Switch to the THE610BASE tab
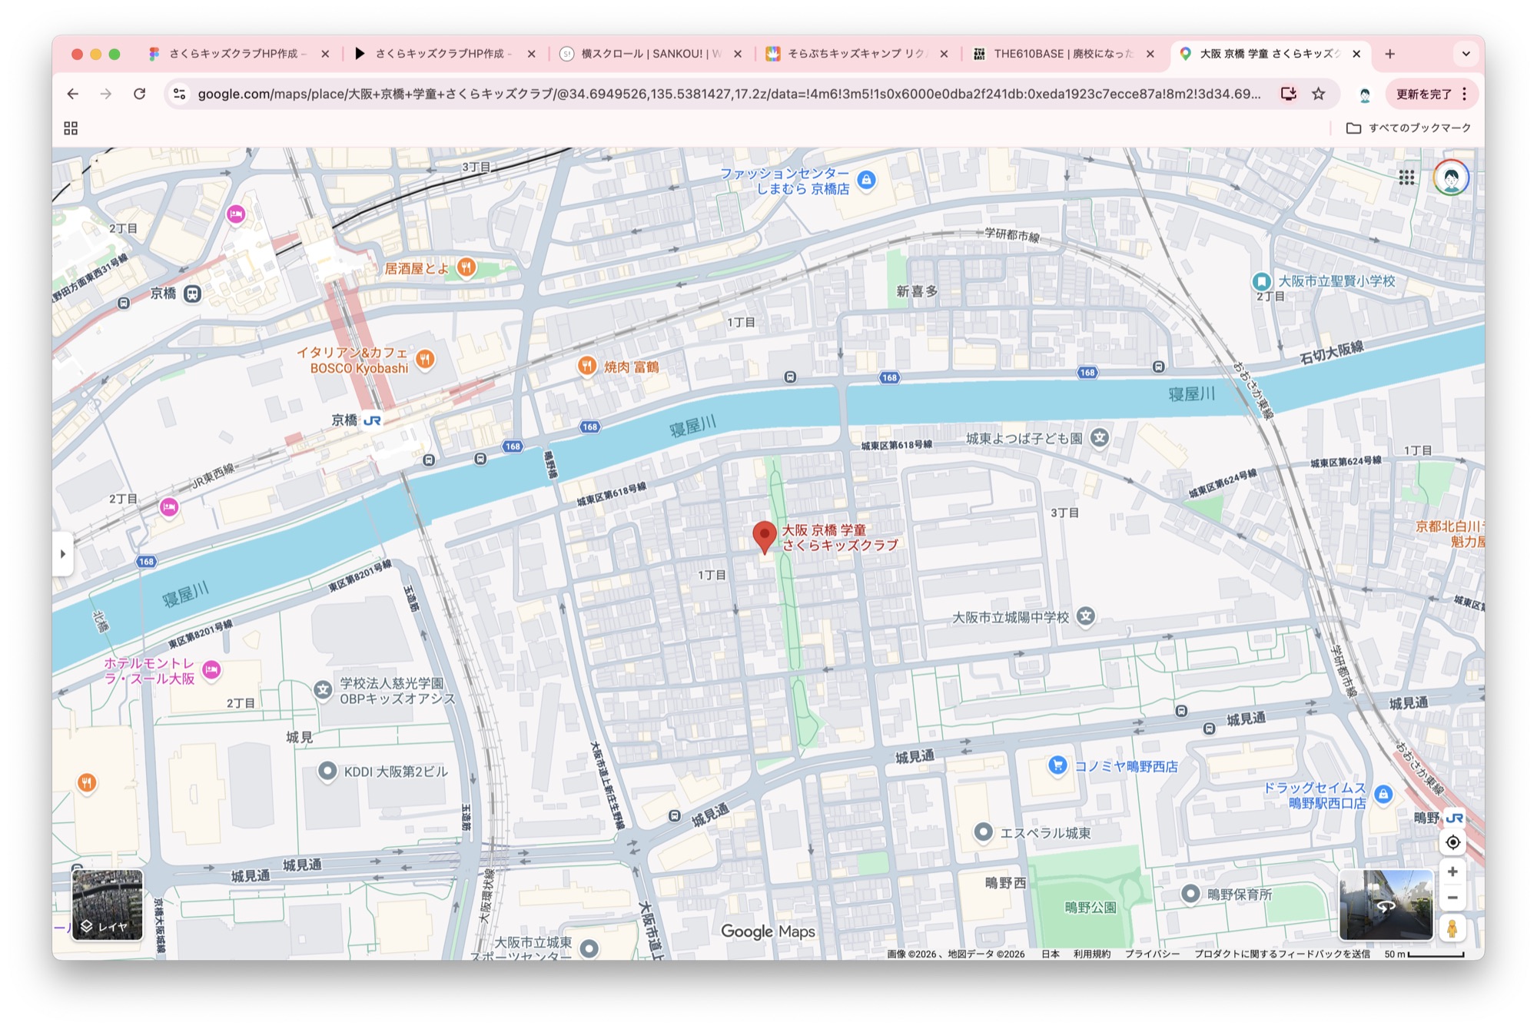 (x=1064, y=54)
